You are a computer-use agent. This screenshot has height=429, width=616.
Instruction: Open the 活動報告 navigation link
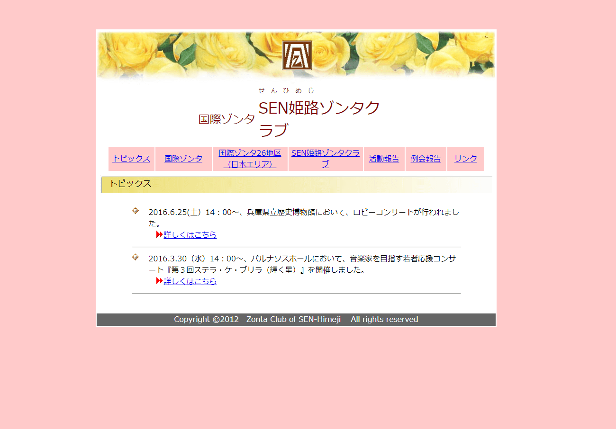(x=384, y=159)
